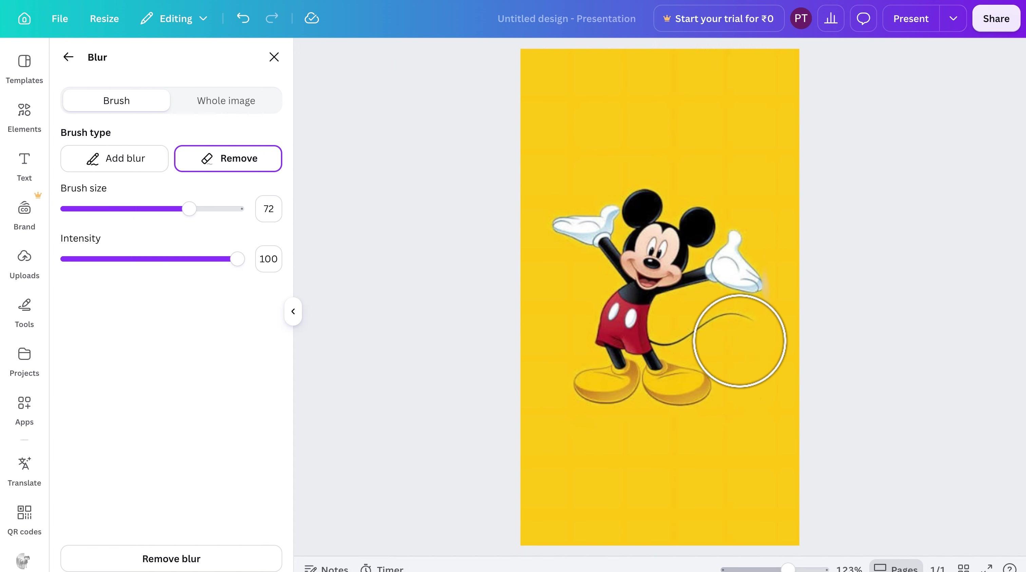Click the Share button
Viewport: 1026px width, 572px height.
pyautogui.click(x=996, y=18)
